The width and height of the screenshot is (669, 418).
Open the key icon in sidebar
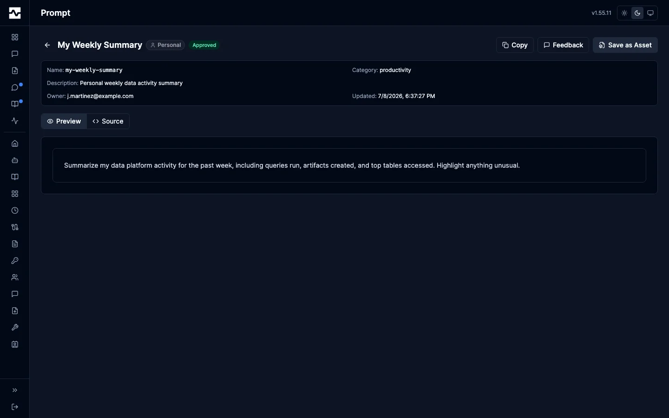tap(15, 261)
